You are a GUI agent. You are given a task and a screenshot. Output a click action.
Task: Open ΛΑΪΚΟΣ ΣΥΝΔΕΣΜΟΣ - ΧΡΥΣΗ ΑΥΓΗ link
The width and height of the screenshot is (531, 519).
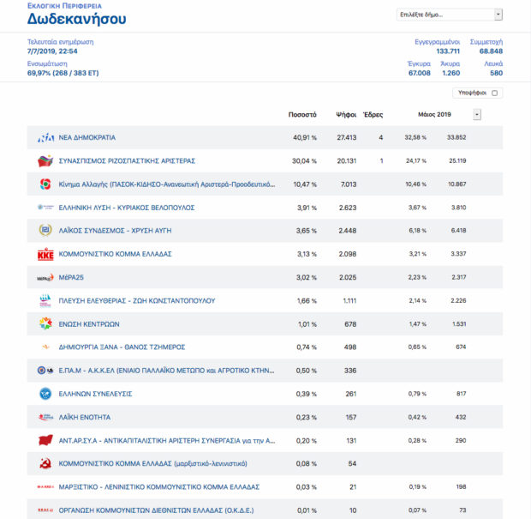[x=115, y=231]
